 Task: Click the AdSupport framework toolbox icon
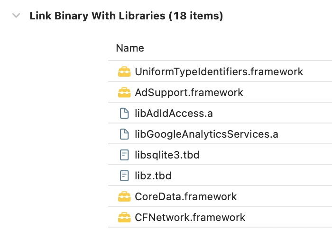[124, 92]
